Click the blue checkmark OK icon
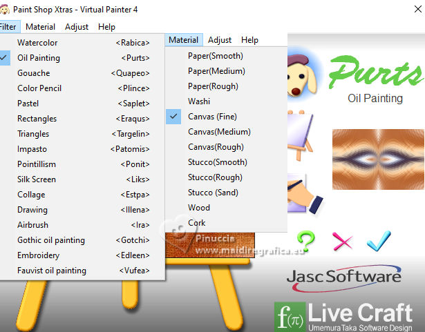 tap(379, 241)
